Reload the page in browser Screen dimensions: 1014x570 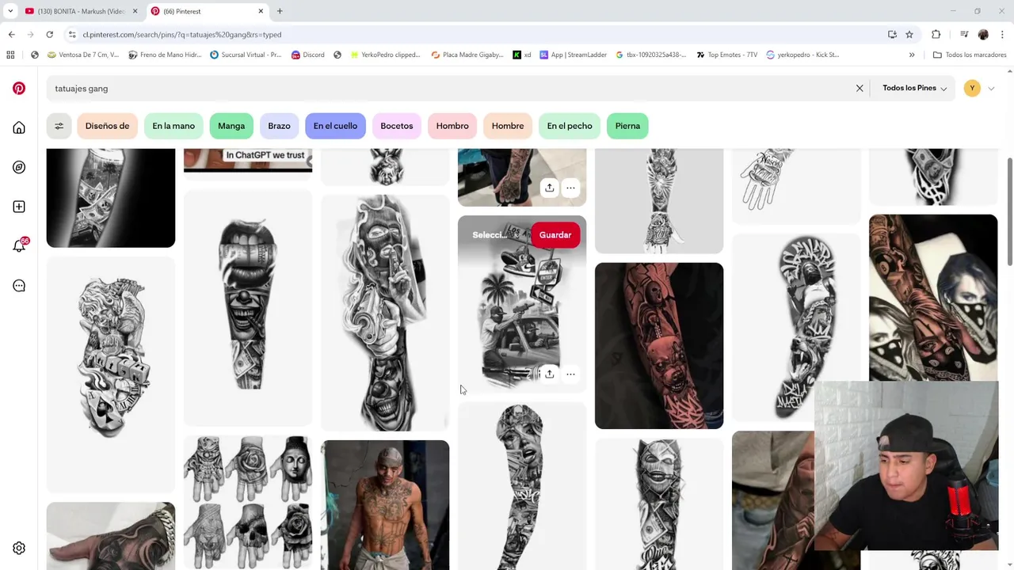tap(49, 34)
